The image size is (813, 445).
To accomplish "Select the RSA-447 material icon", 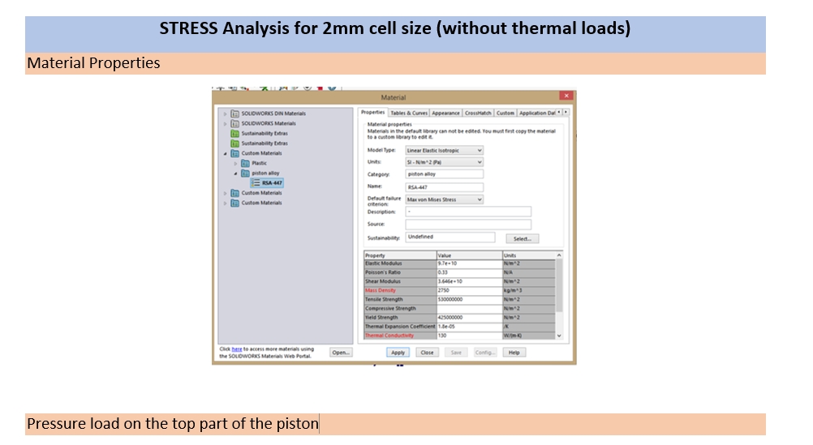I will 255,183.
